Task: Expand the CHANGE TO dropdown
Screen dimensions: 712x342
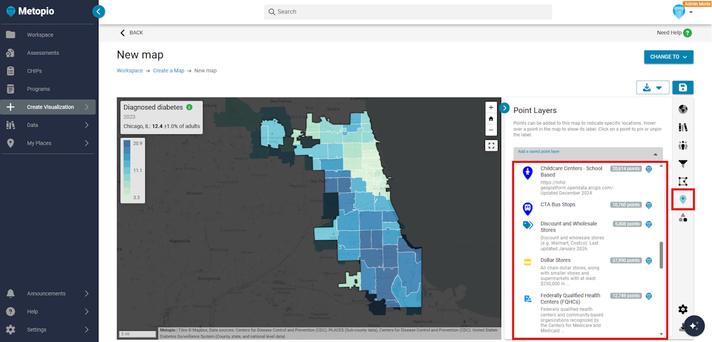Action: coord(668,57)
